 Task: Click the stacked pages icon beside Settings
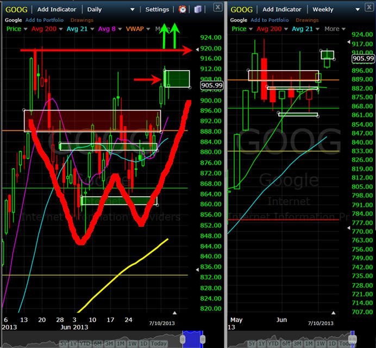pos(198,10)
